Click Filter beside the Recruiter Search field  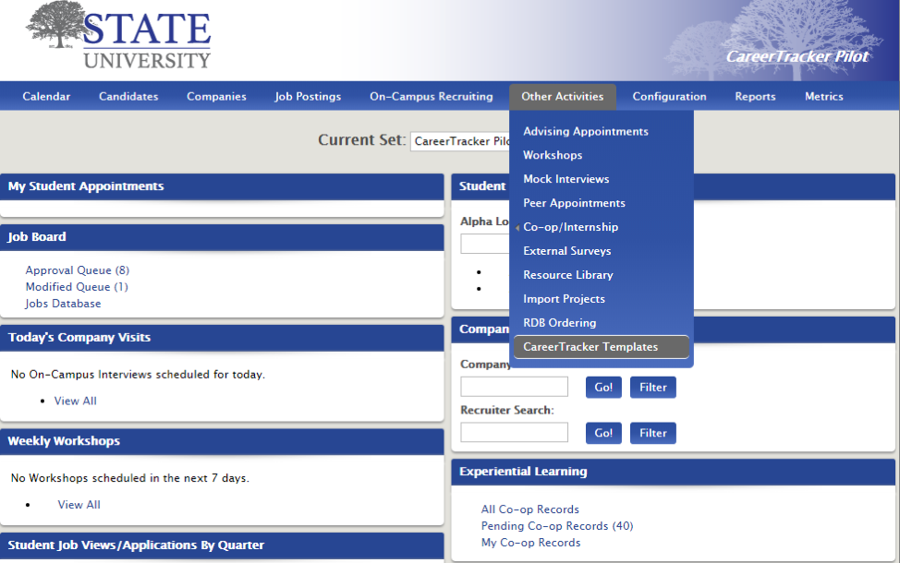(x=653, y=433)
